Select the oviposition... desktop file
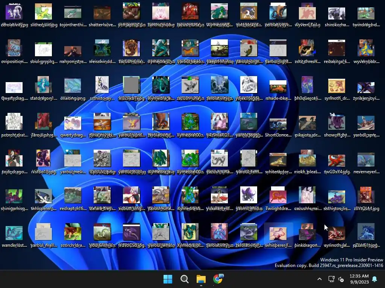Viewport: 385px width, 288px height. [x=14, y=52]
